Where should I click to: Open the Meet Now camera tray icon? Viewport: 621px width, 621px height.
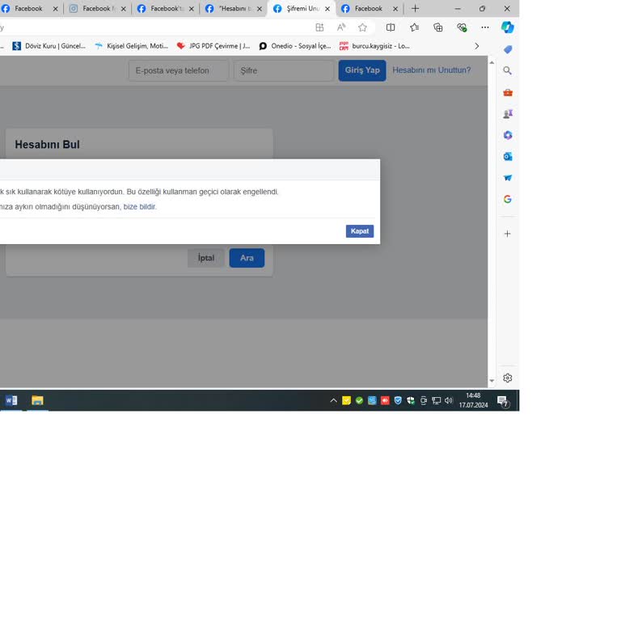424,401
